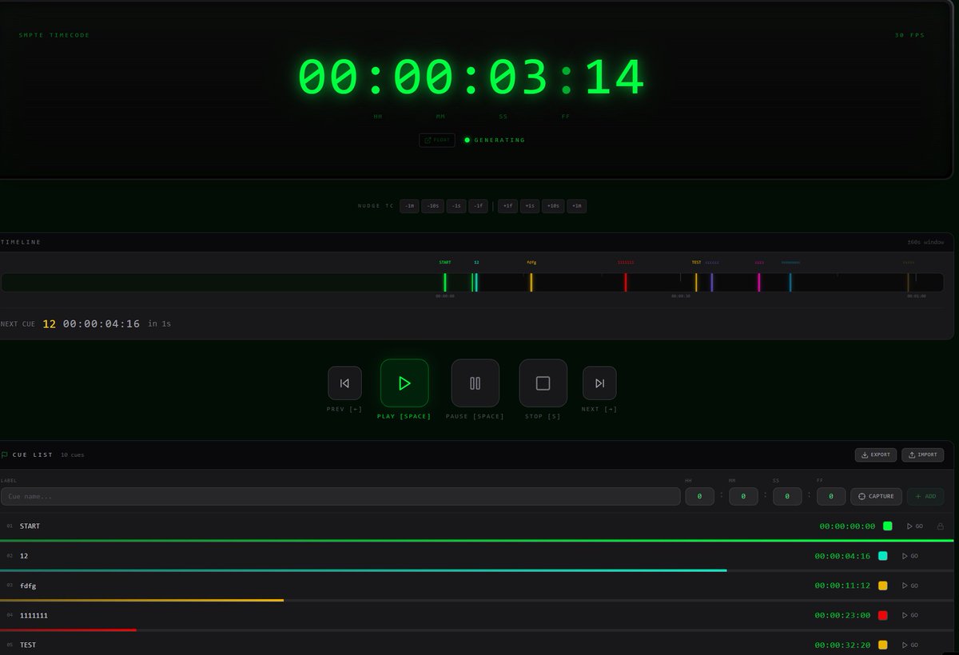
Task: Click timecode 00:00:11:12 in fdfg row
Action: click(842, 586)
